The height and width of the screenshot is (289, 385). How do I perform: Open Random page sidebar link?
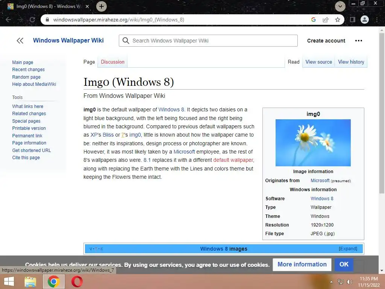click(x=26, y=77)
